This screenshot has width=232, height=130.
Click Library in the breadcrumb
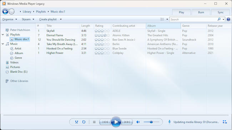tap(27, 11)
